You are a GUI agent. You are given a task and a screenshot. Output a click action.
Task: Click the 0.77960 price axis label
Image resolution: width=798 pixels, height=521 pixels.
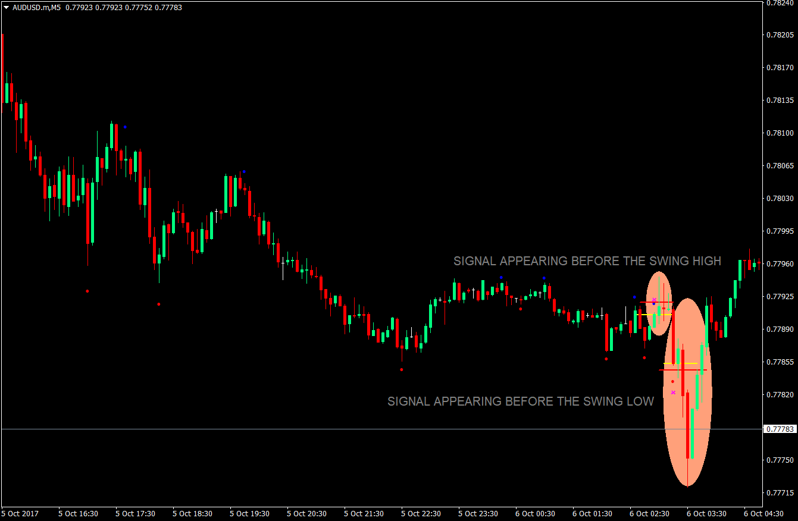[780, 263]
